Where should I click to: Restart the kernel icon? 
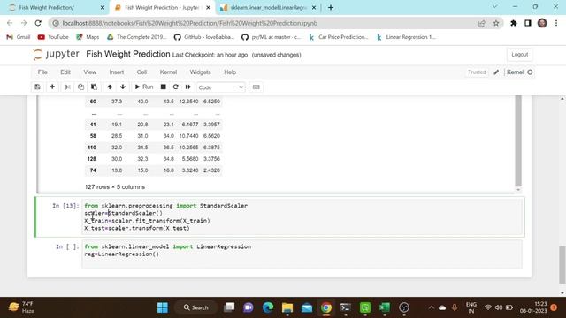pos(175,87)
